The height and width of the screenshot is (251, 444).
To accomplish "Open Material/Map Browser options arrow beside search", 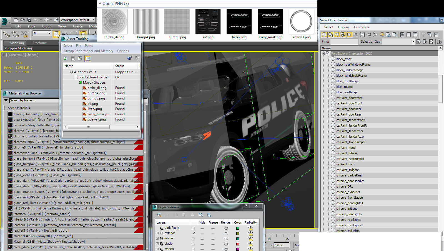I will 6,100.
